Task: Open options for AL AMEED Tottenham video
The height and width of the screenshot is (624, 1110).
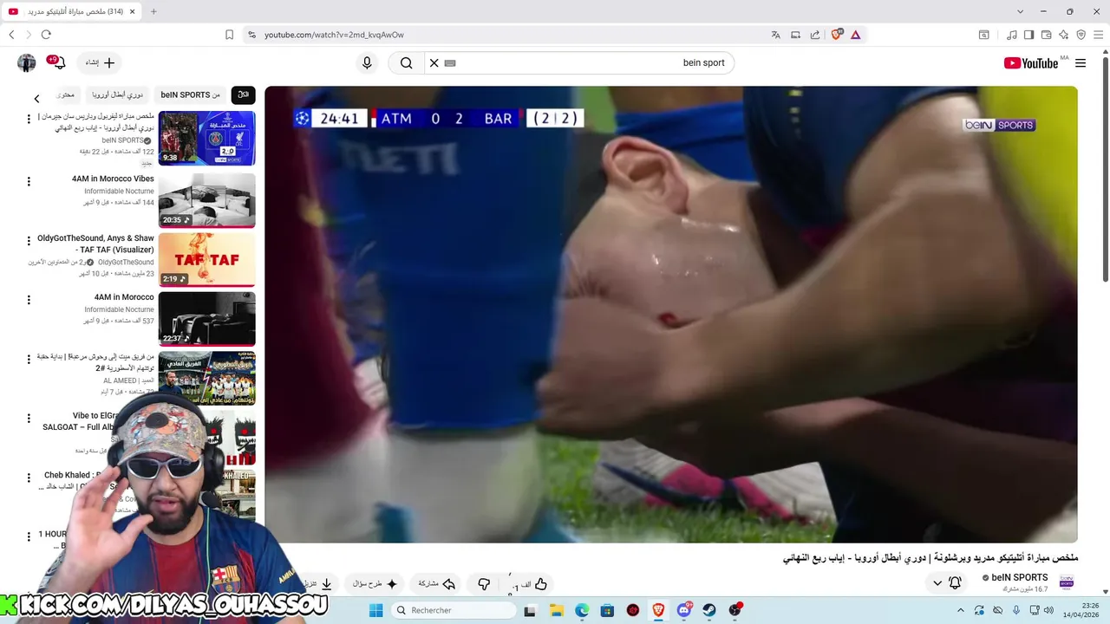Action: pos(29,359)
